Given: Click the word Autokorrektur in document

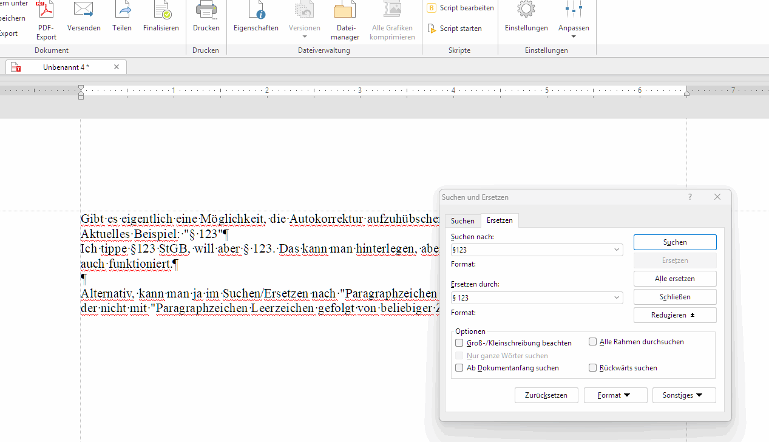Looking at the screenshot, I should [x=327, y=219].
